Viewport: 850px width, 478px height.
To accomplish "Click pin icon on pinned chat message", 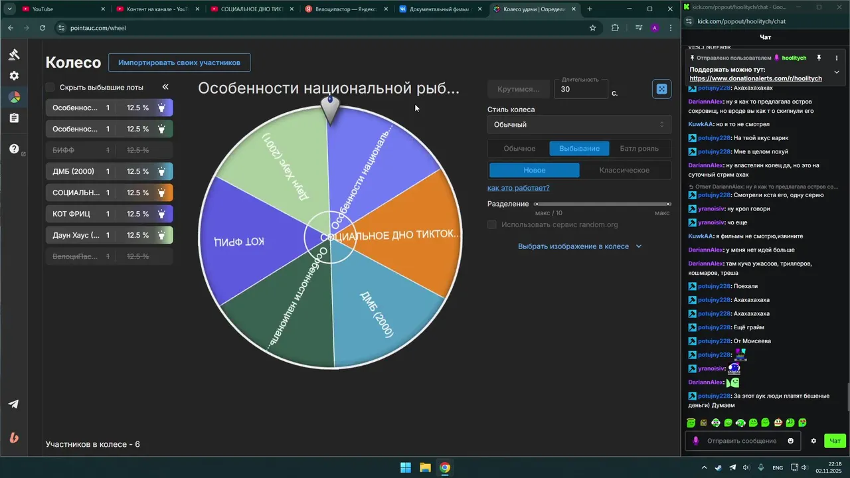I will (x=819, y=58).
